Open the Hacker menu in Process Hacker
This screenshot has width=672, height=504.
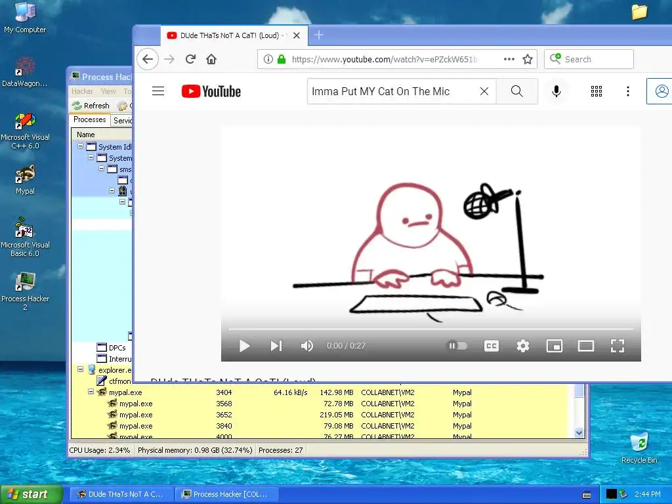[x=82, y=91]
